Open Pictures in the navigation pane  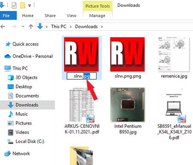point(24,123)
